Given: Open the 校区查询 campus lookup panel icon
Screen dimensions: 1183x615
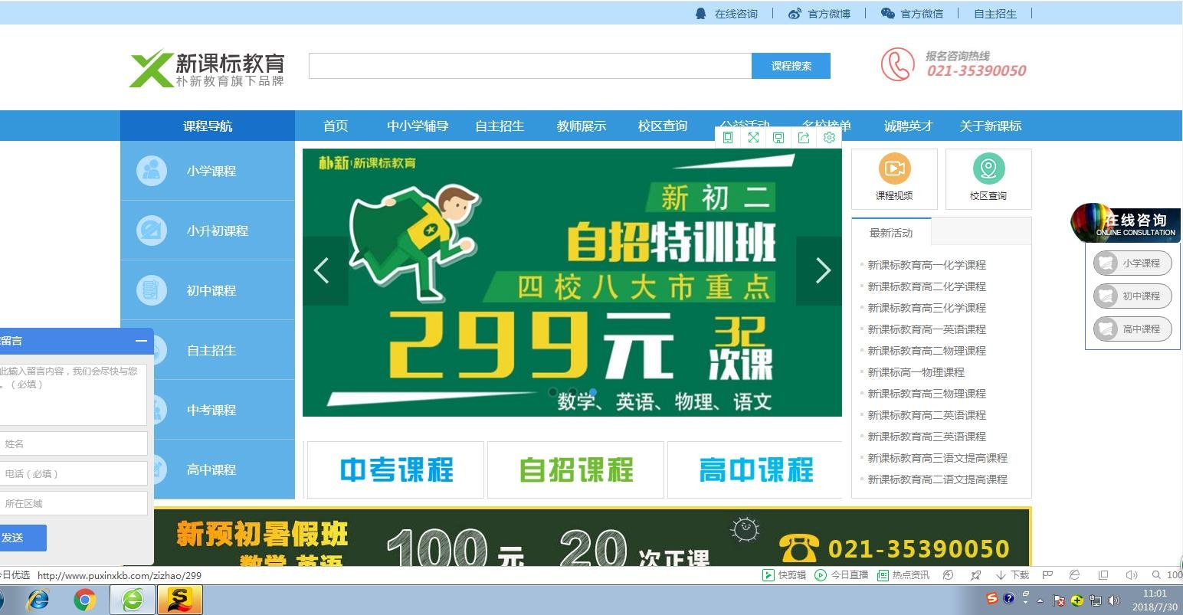Looking at the screenshot, I should tap(988, 178).
